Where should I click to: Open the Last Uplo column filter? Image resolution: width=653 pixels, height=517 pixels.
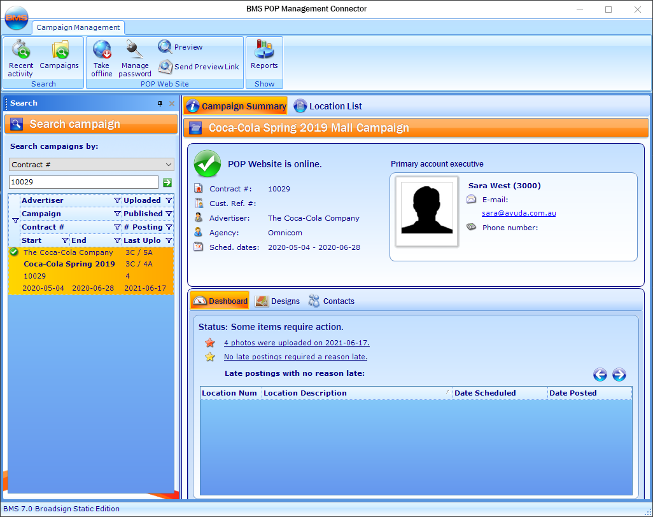169,240
